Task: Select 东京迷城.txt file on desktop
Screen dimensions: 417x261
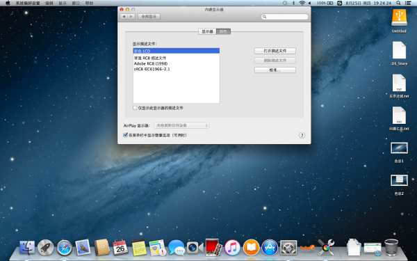Action: click(399, 86)
